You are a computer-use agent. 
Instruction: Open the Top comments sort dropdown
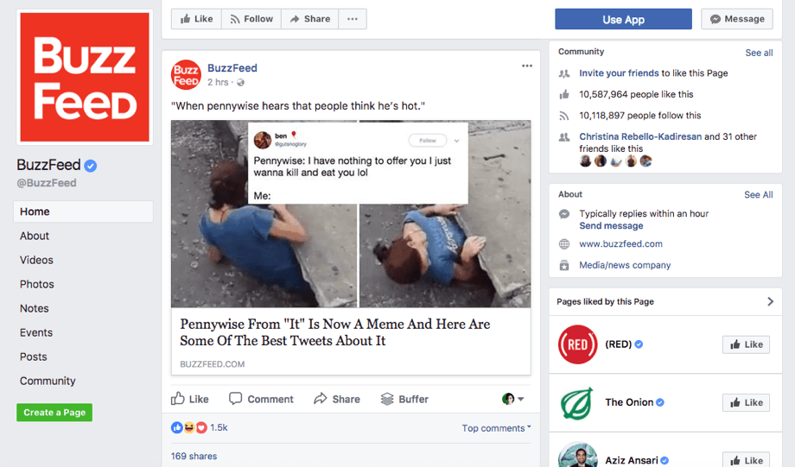click(x=496, y=428)
